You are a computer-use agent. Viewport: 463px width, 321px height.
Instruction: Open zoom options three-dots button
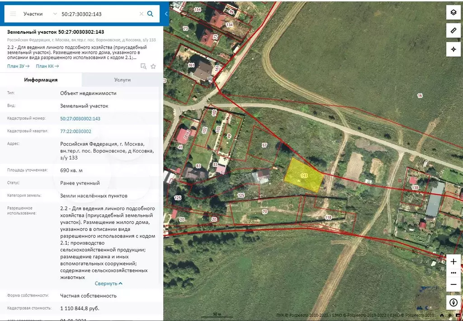pos(453,273)
